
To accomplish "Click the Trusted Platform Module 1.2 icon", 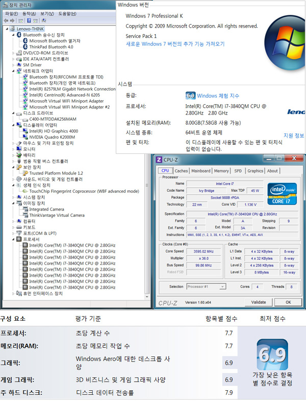I will [x=25, y=173].
